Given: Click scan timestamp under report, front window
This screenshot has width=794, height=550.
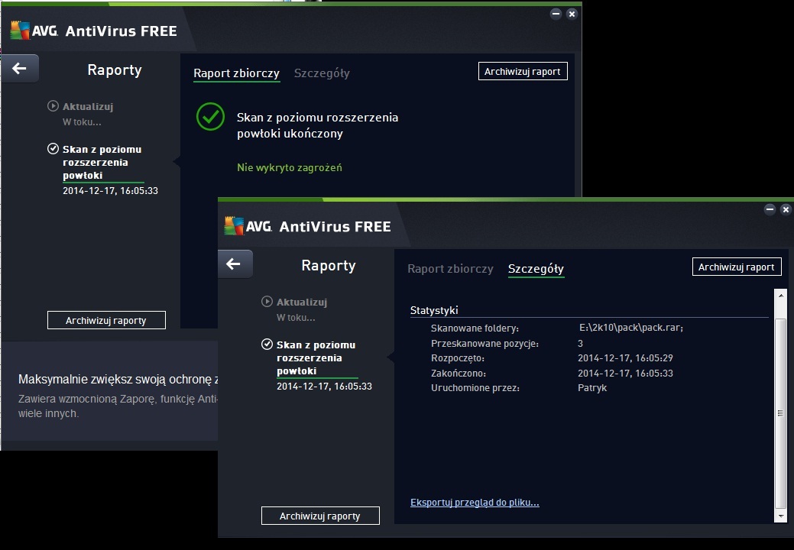Looking at the screenshot, I should pyautogui.click(x=324, y=386).
